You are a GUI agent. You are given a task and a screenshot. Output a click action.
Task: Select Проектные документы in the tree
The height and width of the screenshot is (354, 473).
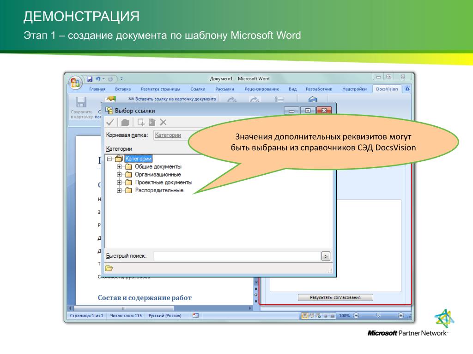(x=164, y=183)
